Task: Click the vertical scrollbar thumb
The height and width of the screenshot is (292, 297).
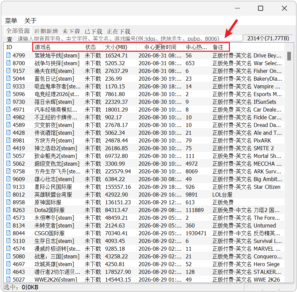Action: pyautogui.click(x=289, y=56)
